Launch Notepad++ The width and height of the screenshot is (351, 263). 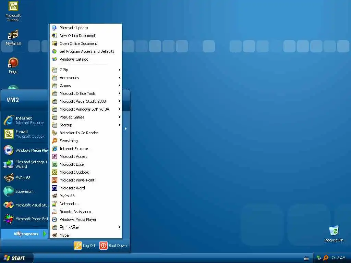point(86,204)
